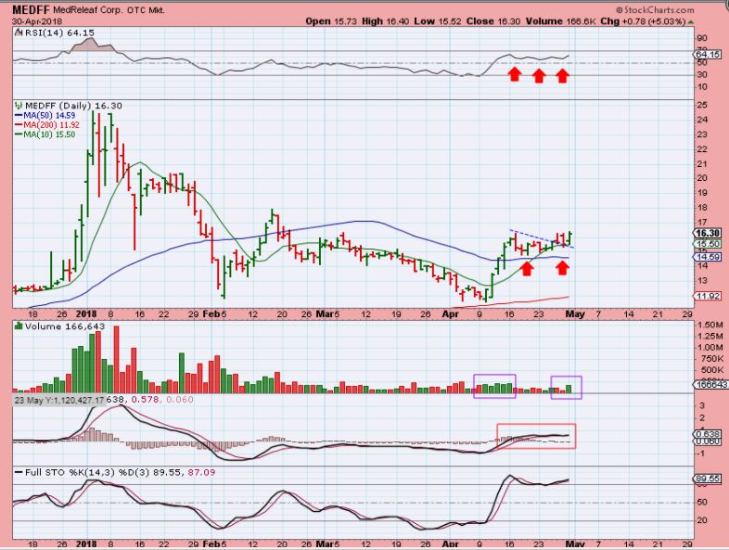Click the green up triangle beside Chg

tap(690, 22)
